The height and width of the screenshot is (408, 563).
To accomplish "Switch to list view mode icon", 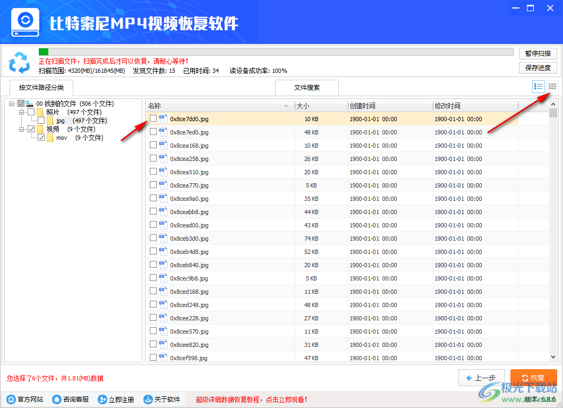I will coord(538,87).
